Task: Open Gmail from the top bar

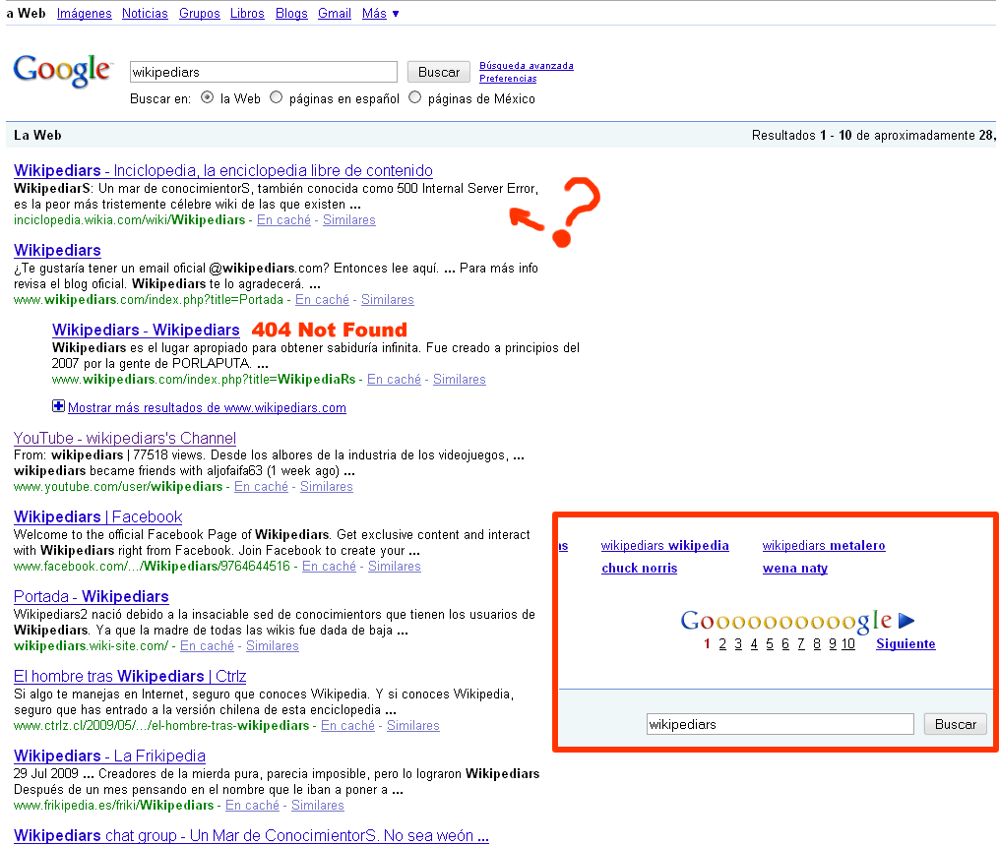Action: tap(335, 14)
